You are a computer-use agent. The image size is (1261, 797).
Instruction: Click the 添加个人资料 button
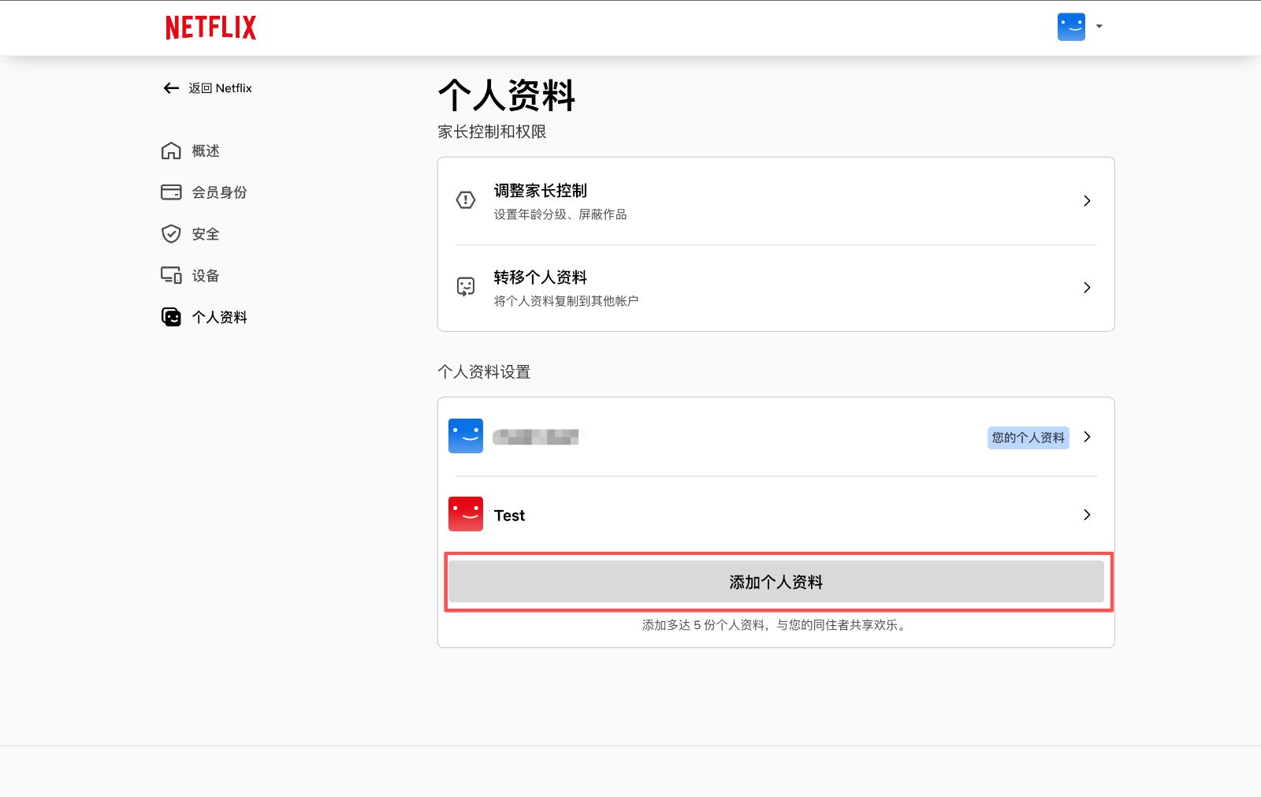(776, 582)
